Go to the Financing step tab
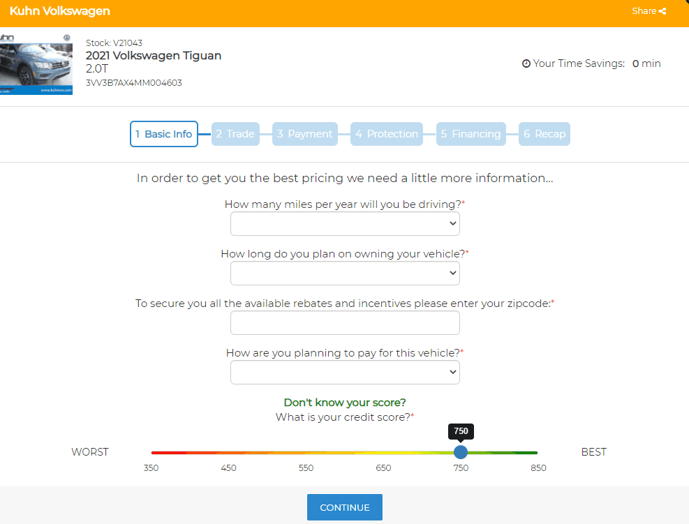 (471, 134)
